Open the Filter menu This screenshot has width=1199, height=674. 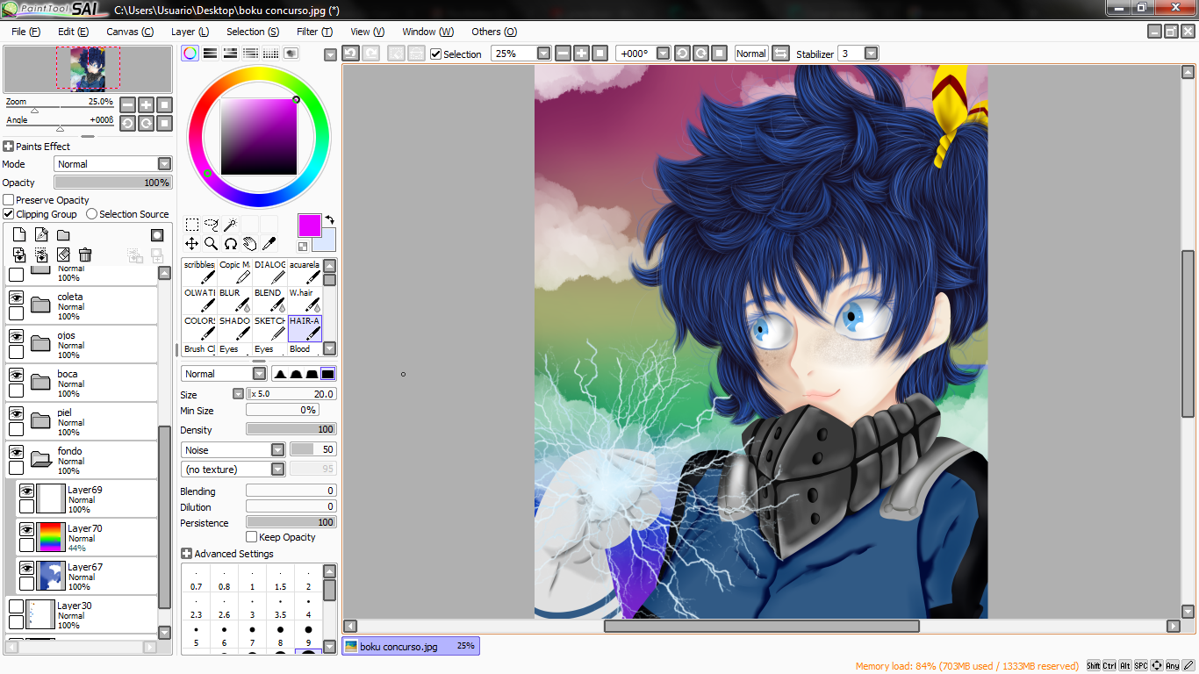coord(315,32)
